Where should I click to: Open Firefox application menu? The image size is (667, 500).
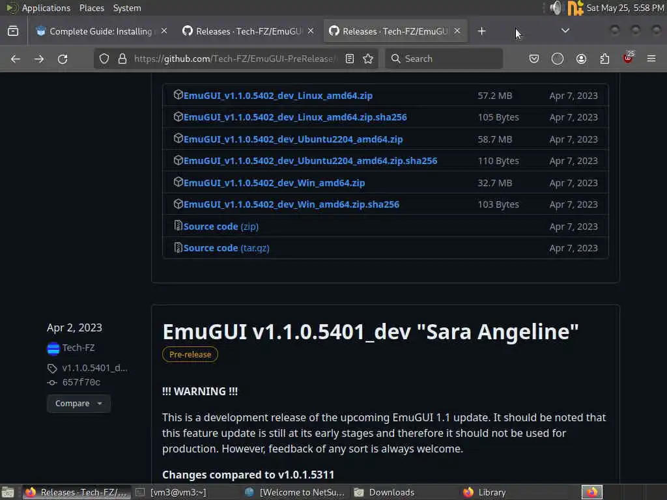pos(651,59)
